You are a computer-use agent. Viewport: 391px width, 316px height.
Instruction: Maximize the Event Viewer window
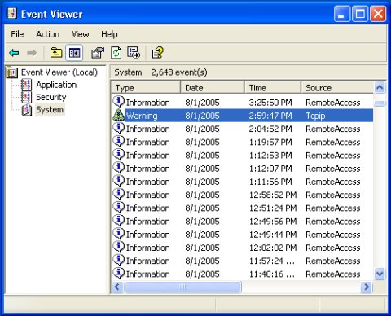[360, 14]
